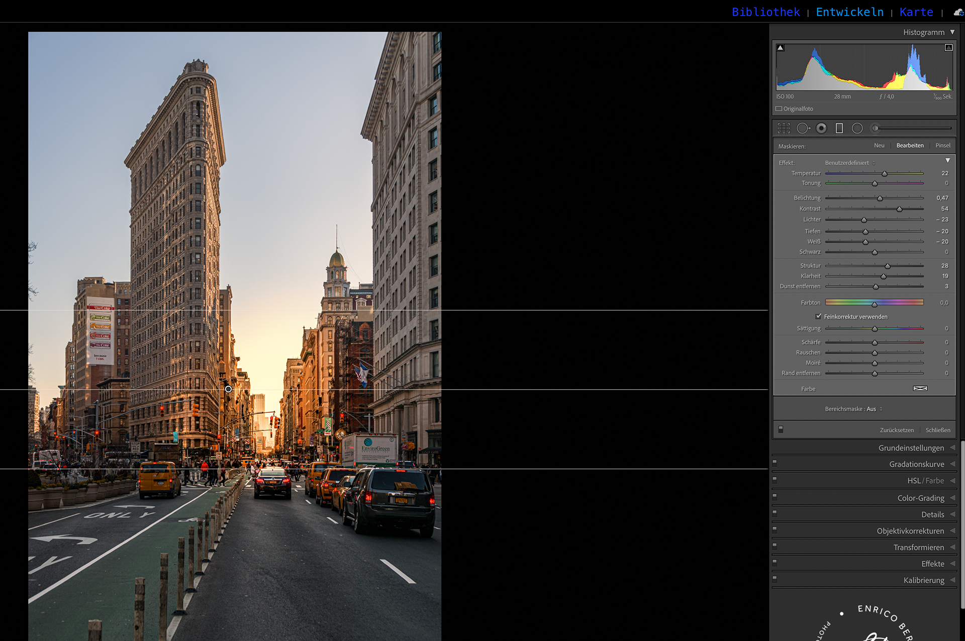
Task: Collapse the Histogramm panel
Action: (x=952, y=32)
